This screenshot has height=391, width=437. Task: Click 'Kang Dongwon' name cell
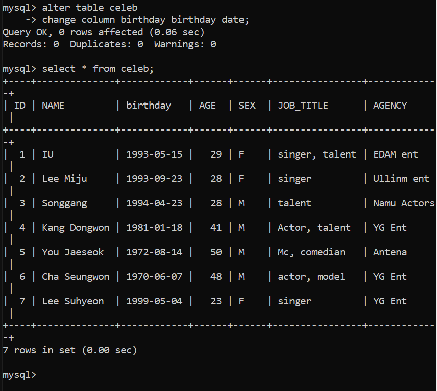pos(76,228)
